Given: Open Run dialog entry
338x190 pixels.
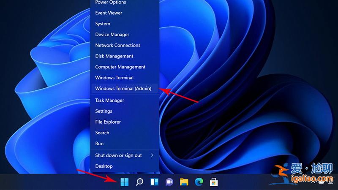Looking at the screenshot, I should point(125,144).
